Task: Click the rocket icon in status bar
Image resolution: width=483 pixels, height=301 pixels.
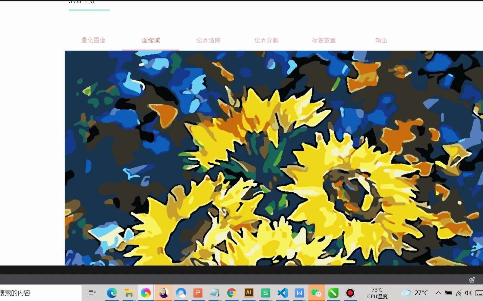Action: [x=472, y=280]
